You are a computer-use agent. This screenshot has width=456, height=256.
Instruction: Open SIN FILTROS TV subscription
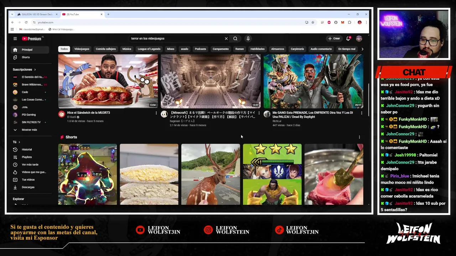[x=30, y=122]
